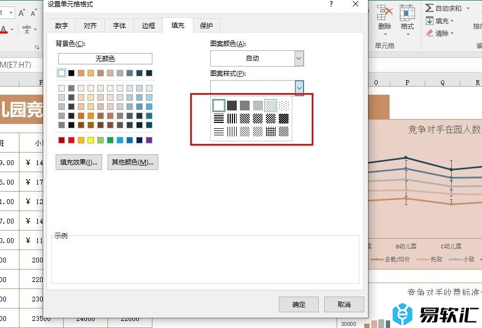
Task: Open the font color dropdown arrow
Action: click(12, 30)
